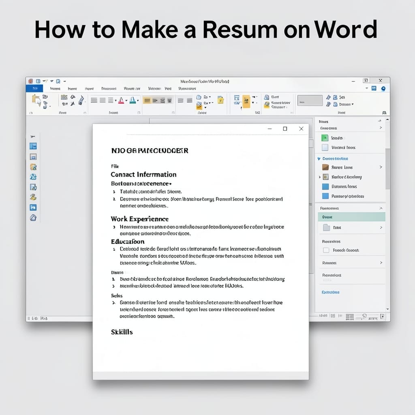Click dropdown marker after bold subheading under Connact Inferrmation
The height and width of the screenshot is (415, 415).
pyautogui.click(x=170, y=184)
